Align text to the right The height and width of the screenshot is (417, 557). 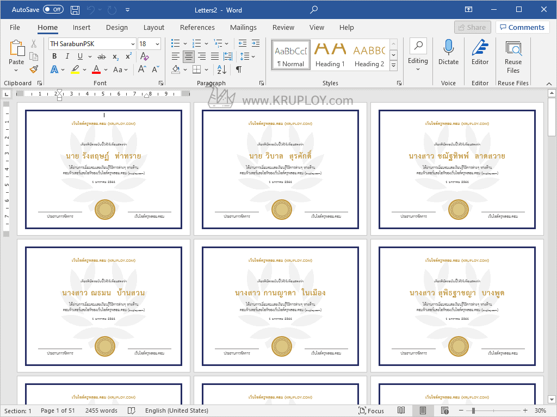coord(202,56)
